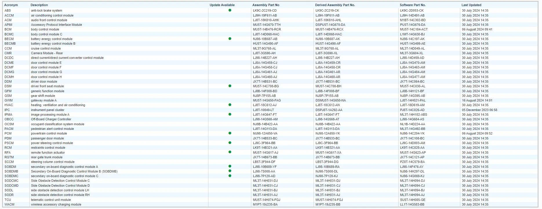Screen dimensions: 542x209
Task: Click software part 'ML3T-14H102-ABS'
Action: (x=413, y=115)
